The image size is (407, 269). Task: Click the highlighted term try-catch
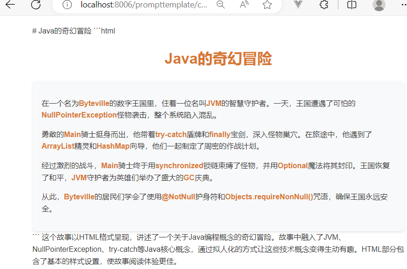[x=171, y=135]
